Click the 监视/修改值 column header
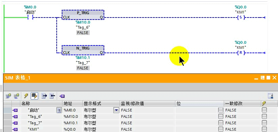This screenshot has width=278, height=132. 147,103
